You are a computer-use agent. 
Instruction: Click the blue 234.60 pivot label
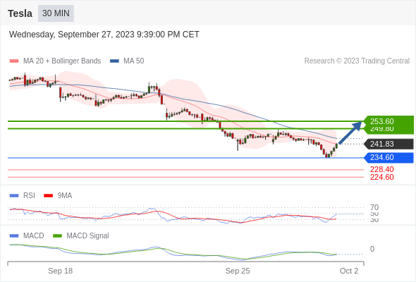(389, 158)
